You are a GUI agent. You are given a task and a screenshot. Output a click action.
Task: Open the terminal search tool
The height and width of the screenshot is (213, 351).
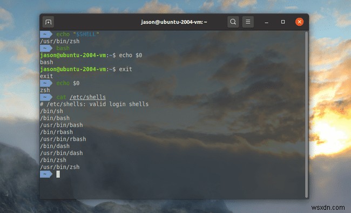click(233, 22)
